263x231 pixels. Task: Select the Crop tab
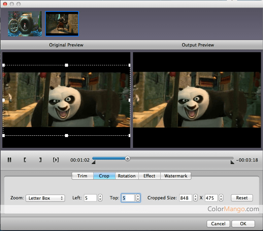(x=104, y=176)
